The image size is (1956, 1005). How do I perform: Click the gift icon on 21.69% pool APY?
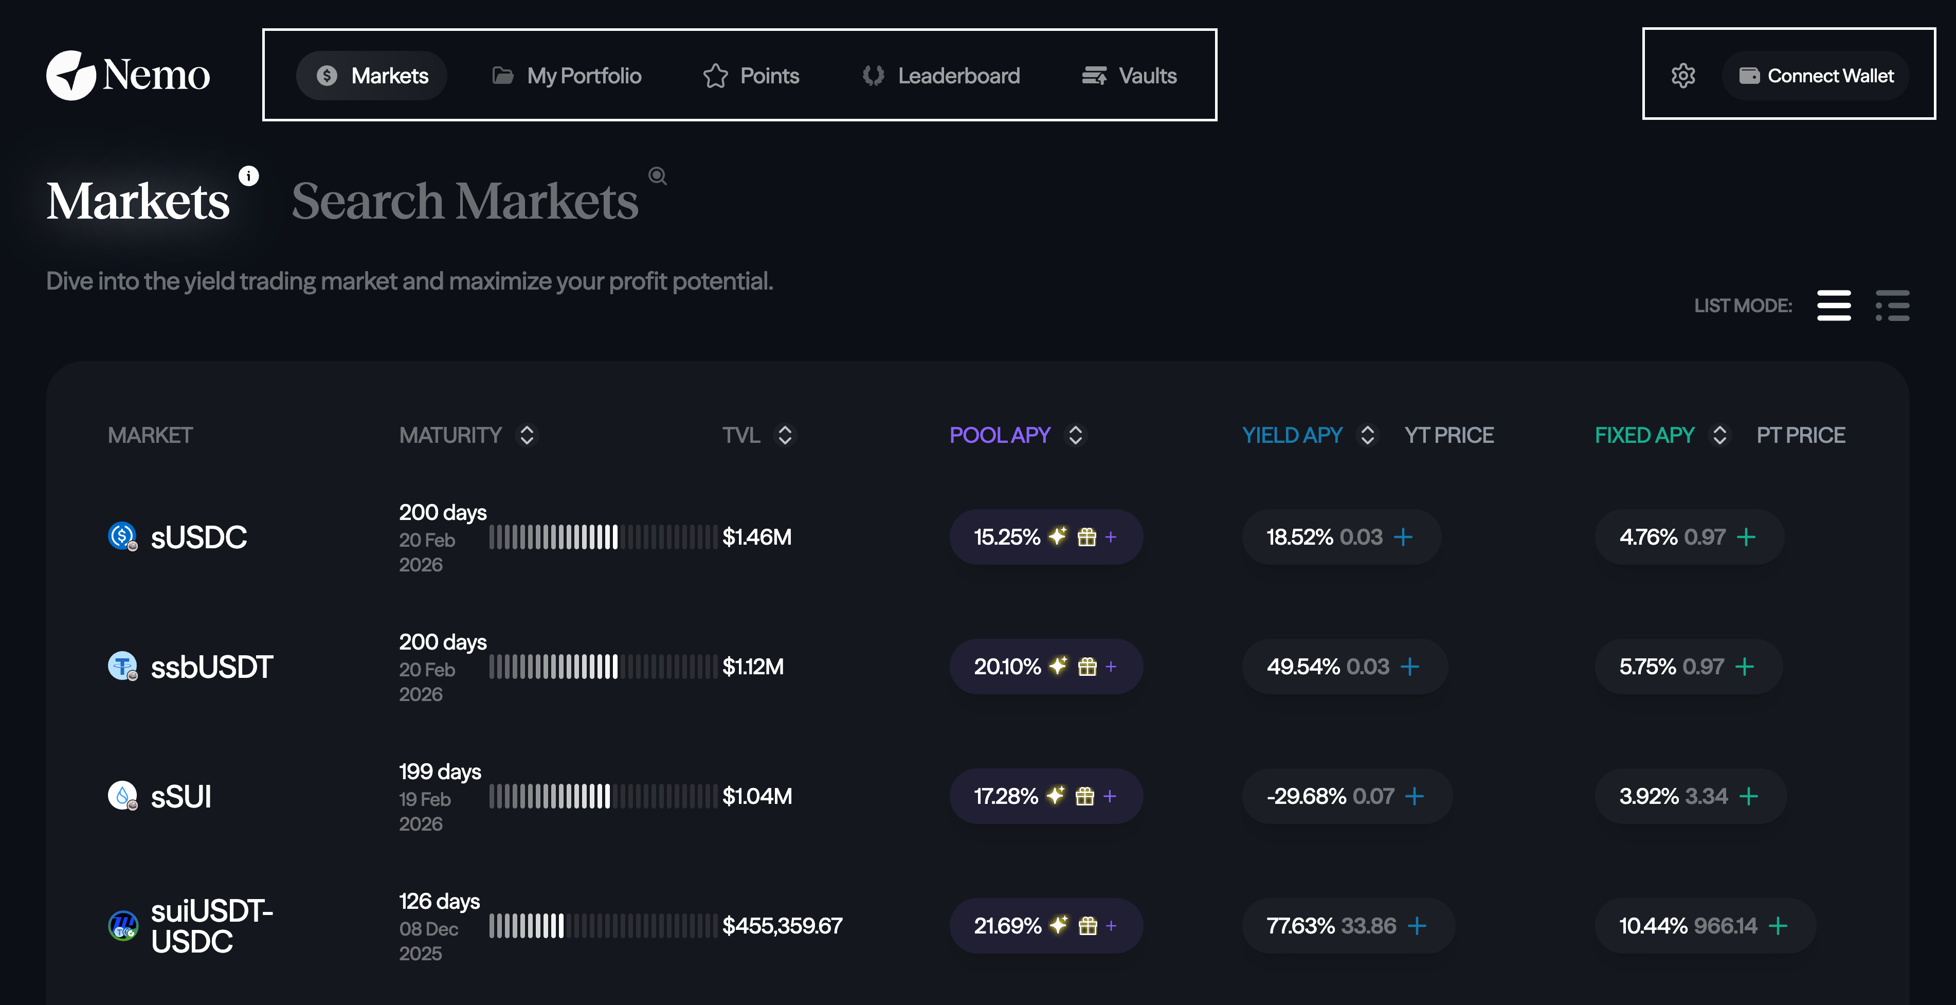[x=1088, y=926]
